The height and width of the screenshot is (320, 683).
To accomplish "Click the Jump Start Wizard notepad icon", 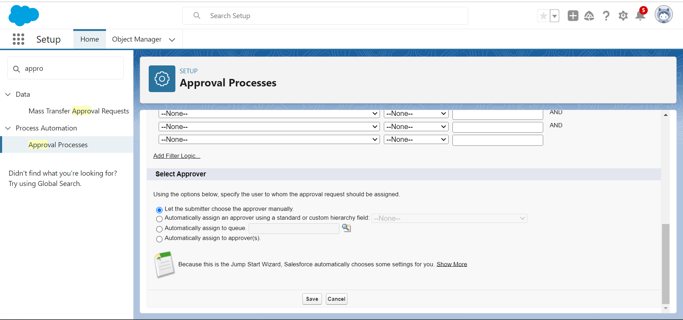I will click(x=164, y=264).
